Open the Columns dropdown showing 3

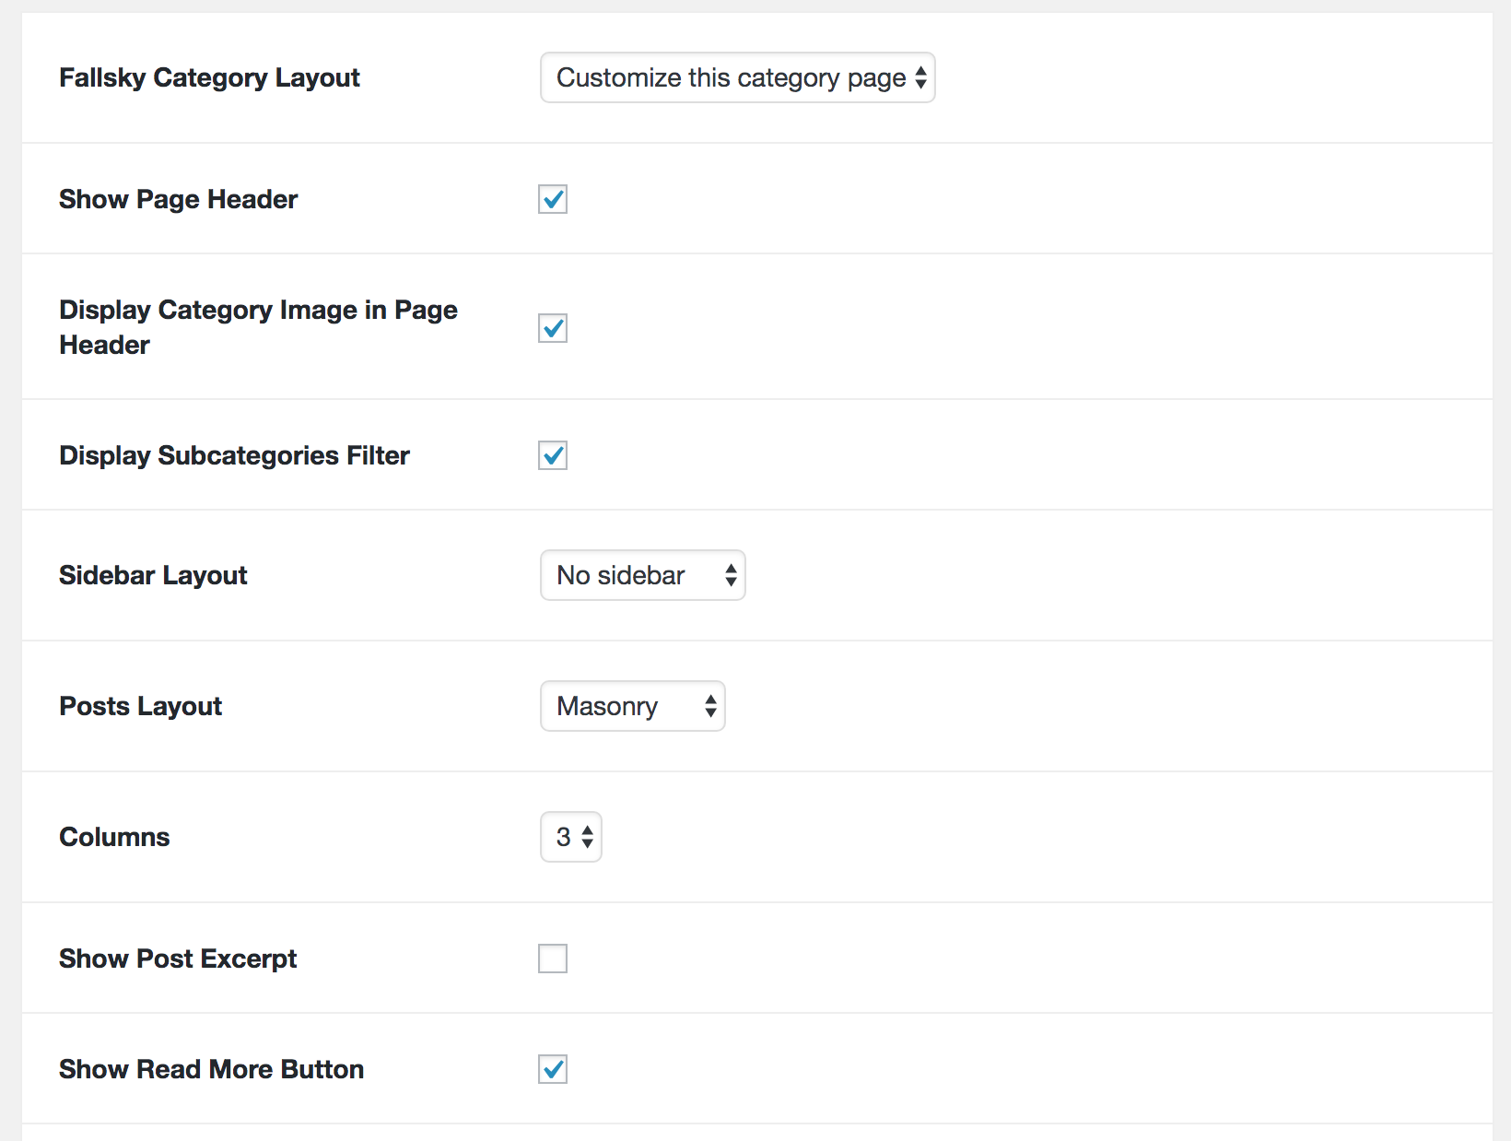coord(570,837)
